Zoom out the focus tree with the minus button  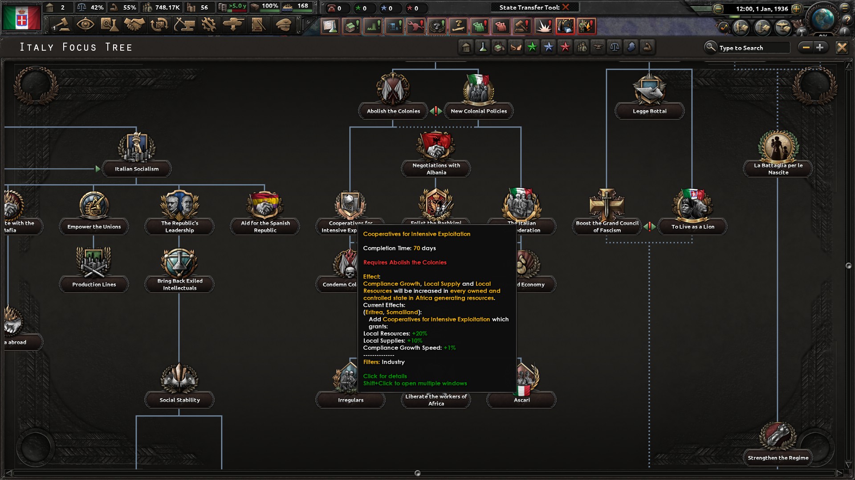[x=806, y=47]
